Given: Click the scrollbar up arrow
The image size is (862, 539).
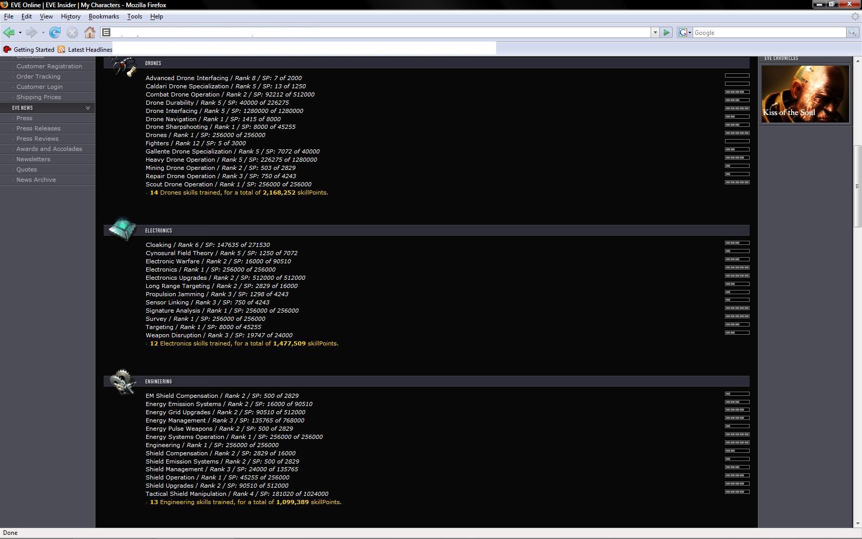Looking at the screenshot, I should click(857, 60).
